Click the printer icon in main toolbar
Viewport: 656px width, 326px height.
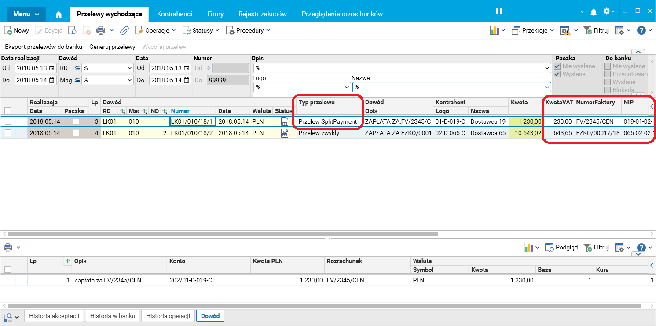[x=101, y=30]
